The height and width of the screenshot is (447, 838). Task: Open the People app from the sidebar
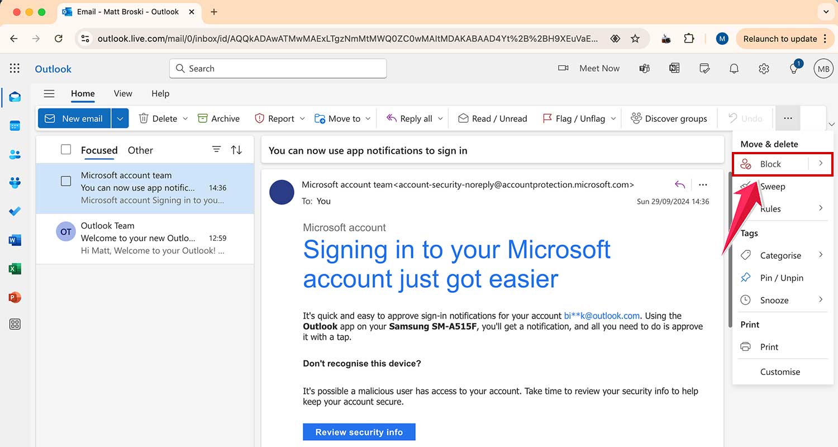[15, 154]
